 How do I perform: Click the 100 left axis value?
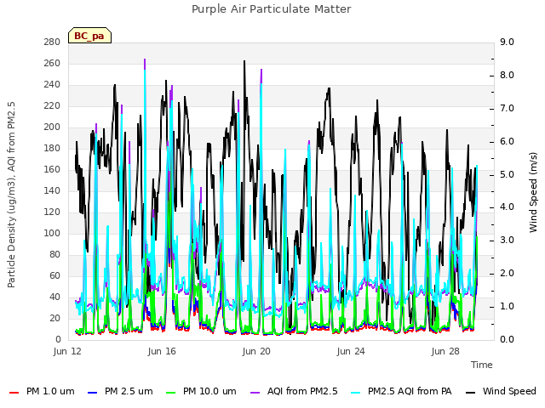pos(52,233)
